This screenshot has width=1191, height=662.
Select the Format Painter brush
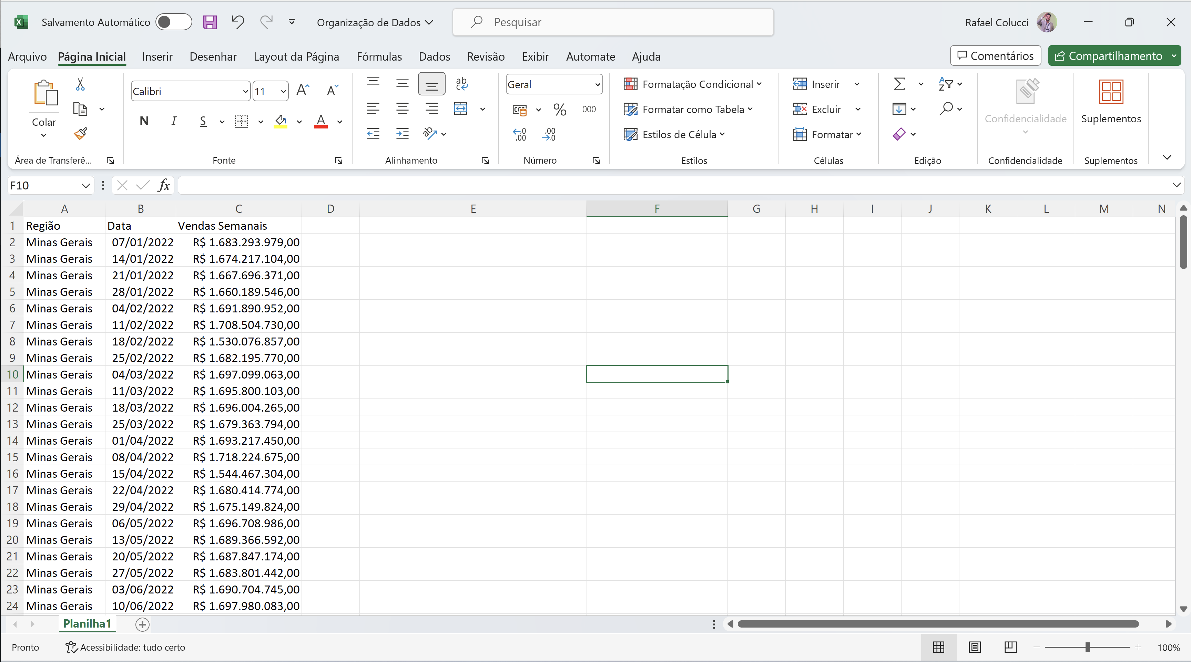point(80,134)
